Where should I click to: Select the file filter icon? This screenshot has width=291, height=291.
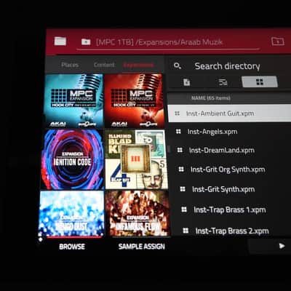click(186, 82)
